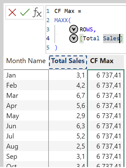Image resolution: width=126 pixels, height=168 pixels.
Task: Click the CF Max = line in the editor
Action: point(68,11)
